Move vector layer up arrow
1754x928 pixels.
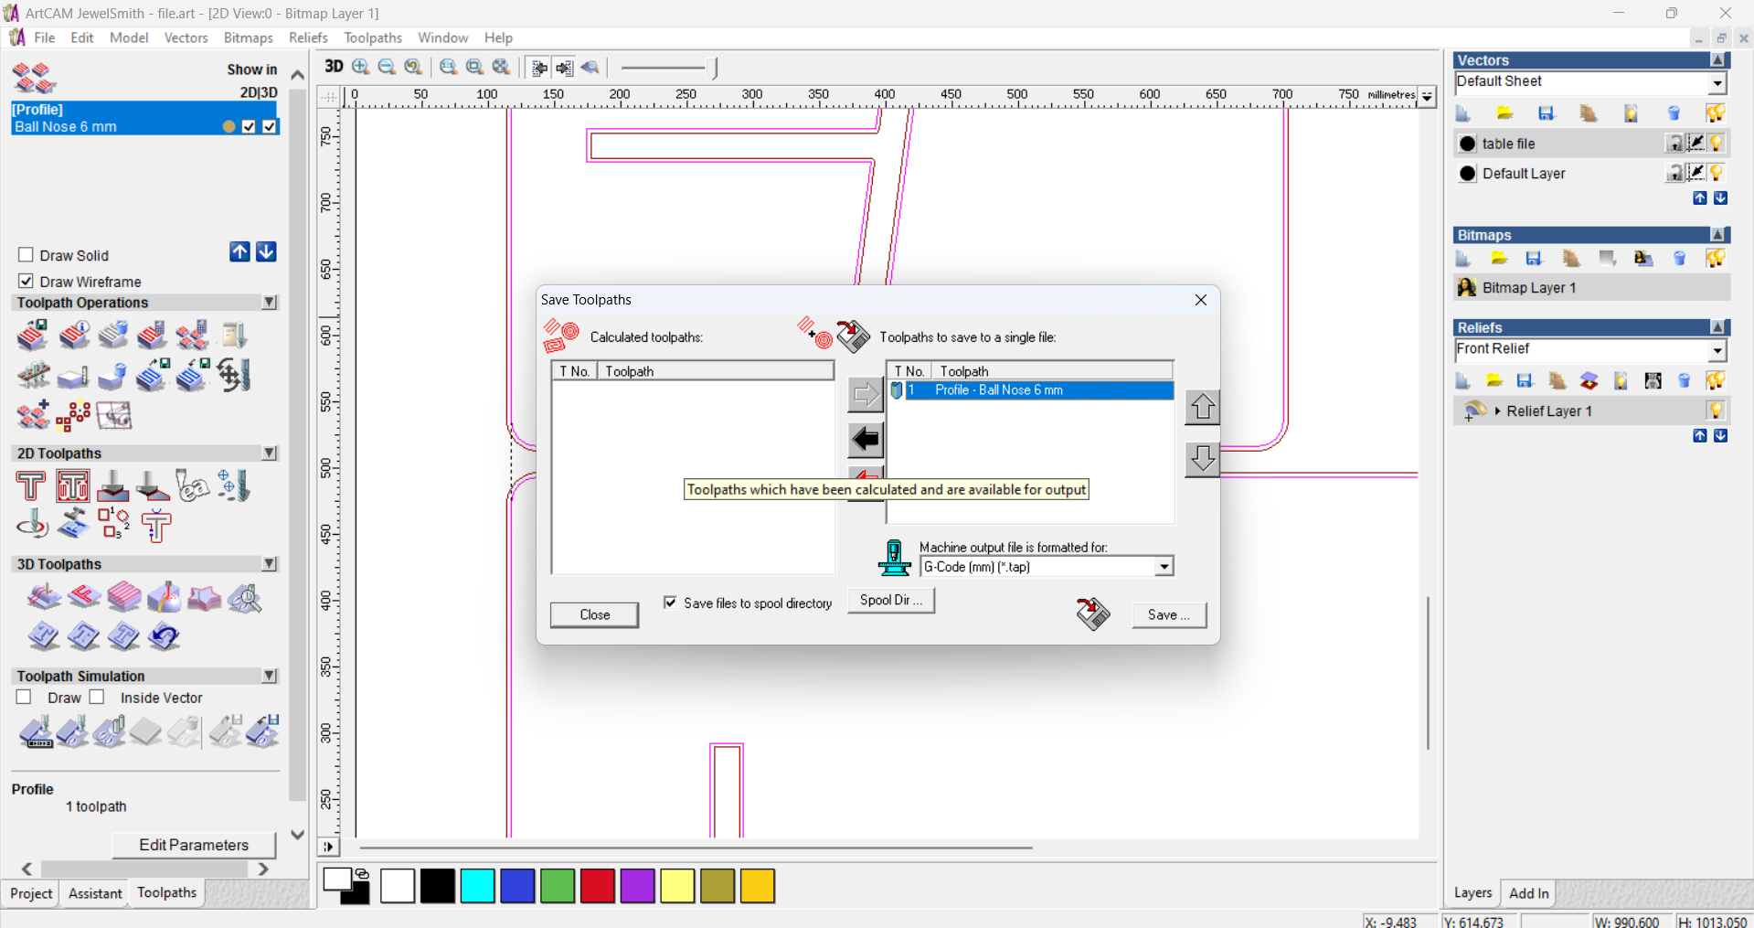click(1699, 197)
